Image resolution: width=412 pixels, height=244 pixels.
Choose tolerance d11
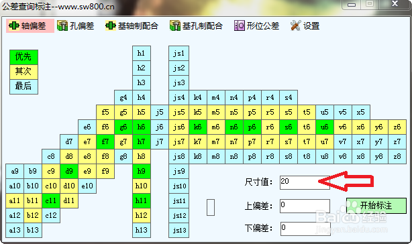click(x=69, y=200)
